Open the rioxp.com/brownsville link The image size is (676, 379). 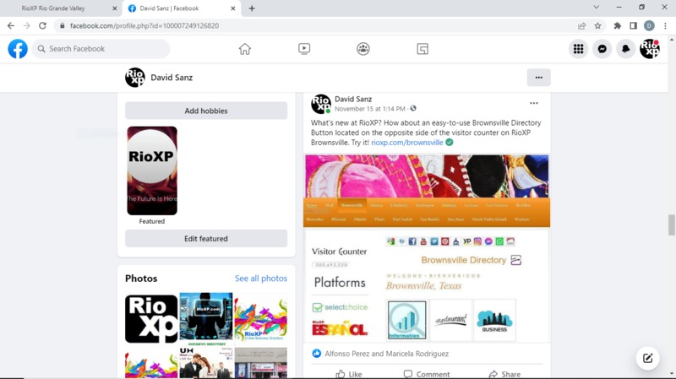pyautogui.click(x=407, y=143)
